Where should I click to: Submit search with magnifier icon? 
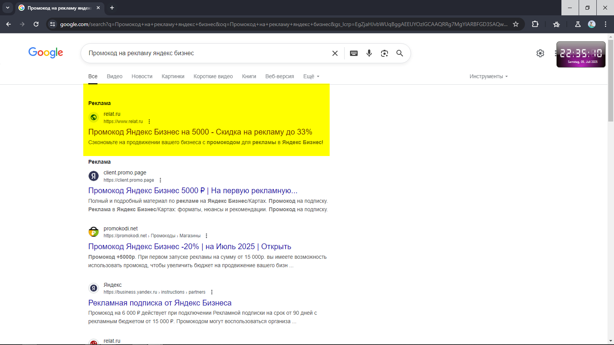click(400, 53)
